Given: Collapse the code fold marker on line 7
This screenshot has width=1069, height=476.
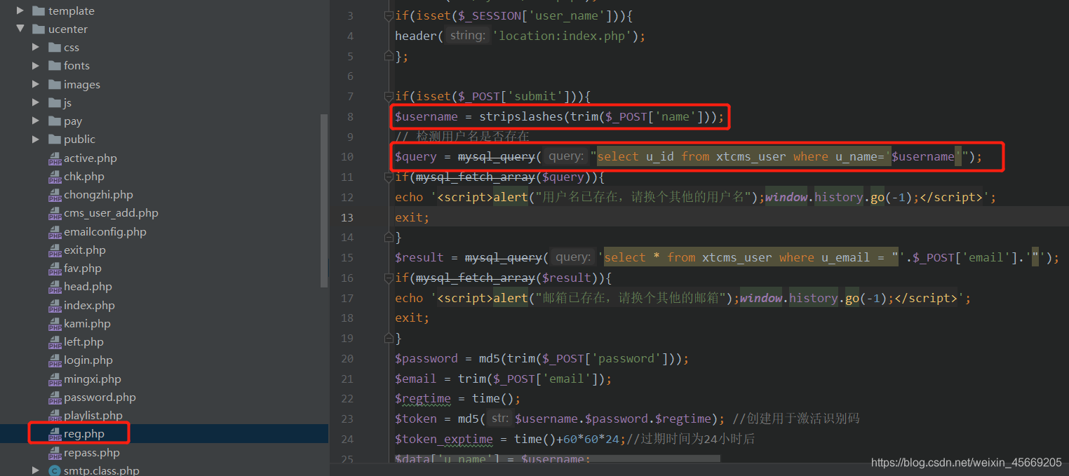Looking at the screenshot, I should click(x=389, y=96).
